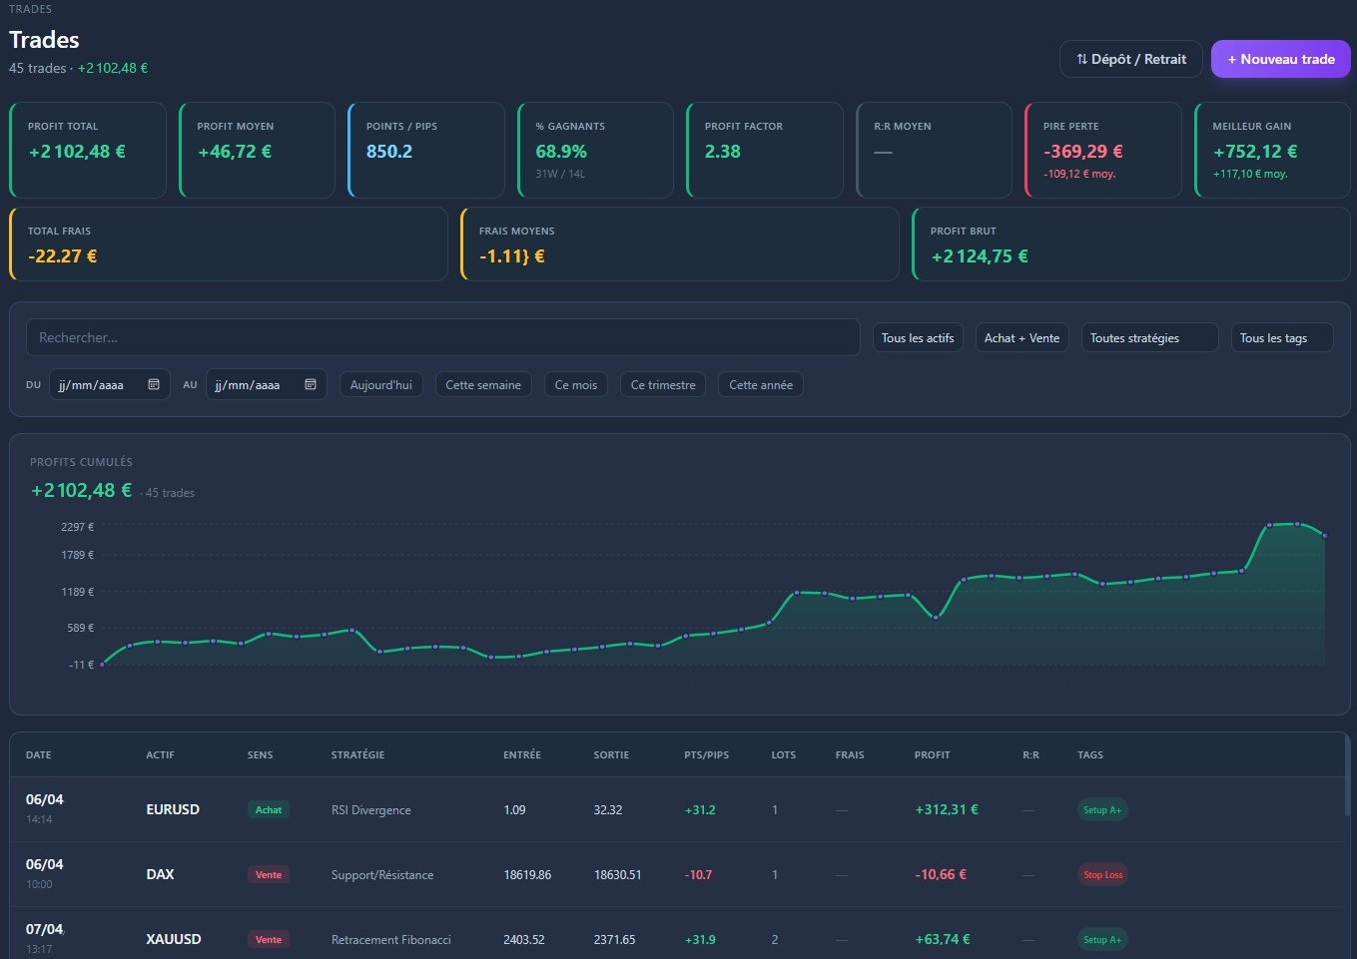Open the Dépôt / Retrait dialog
Image resolution: width=1357 pixels, height=959 pixels.
click(x=1131, y=59)
